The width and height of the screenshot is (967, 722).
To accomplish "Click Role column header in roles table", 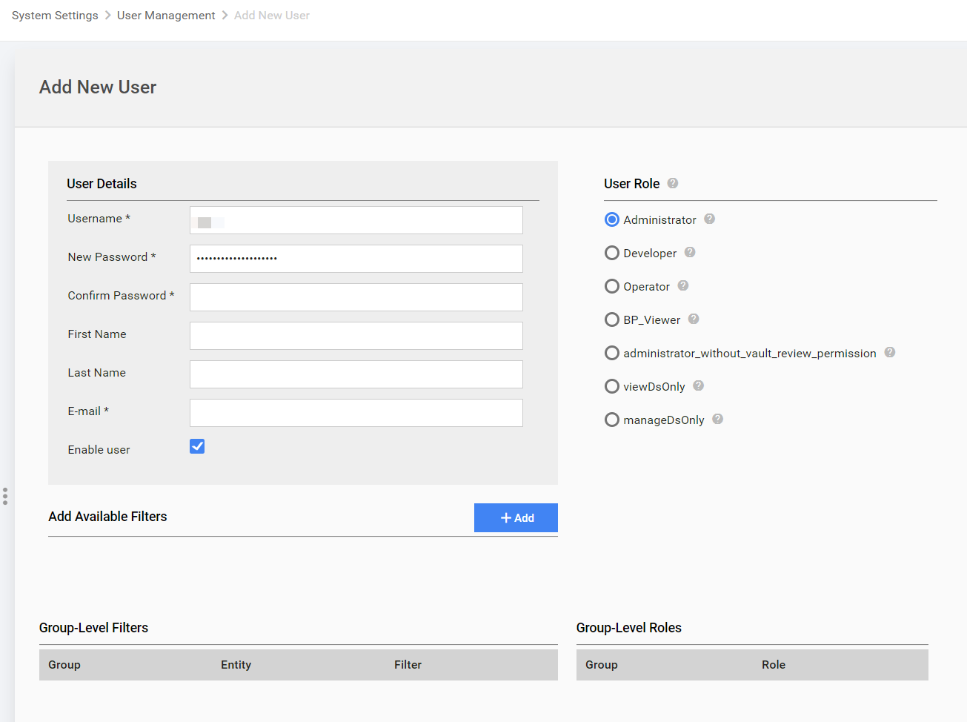I will click(774, 665).
